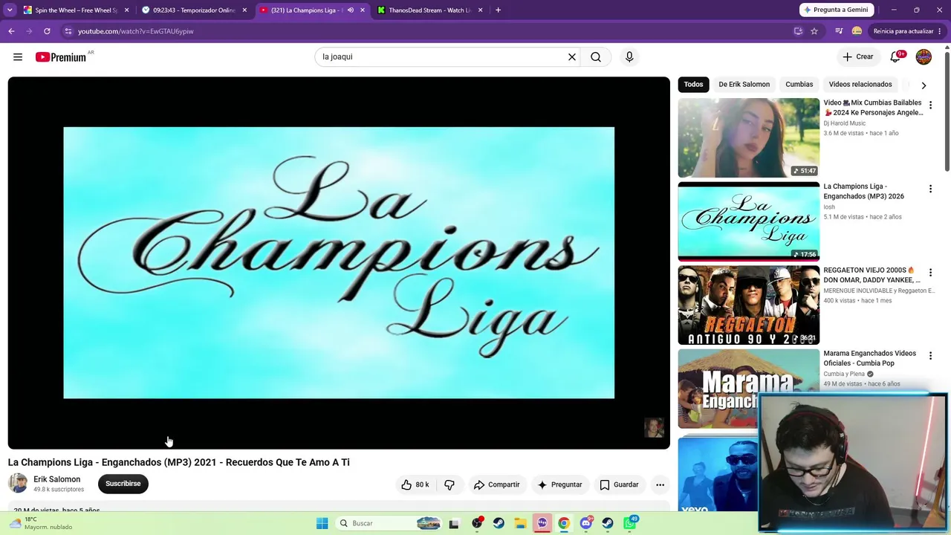This screenshot has height=535, width=951.
Task: Select the Cumbias filter chip
Action: coord(799,85)
